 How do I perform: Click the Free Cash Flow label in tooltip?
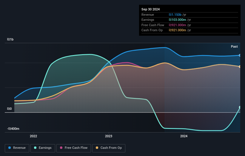(153, 25)
